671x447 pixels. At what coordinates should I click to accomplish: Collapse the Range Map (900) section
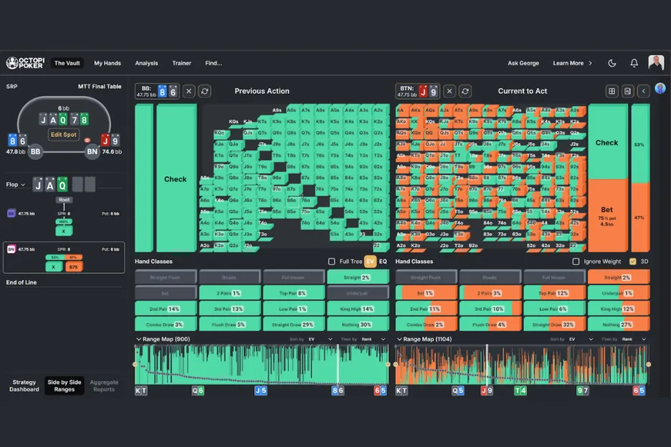[x=138, y=339]
